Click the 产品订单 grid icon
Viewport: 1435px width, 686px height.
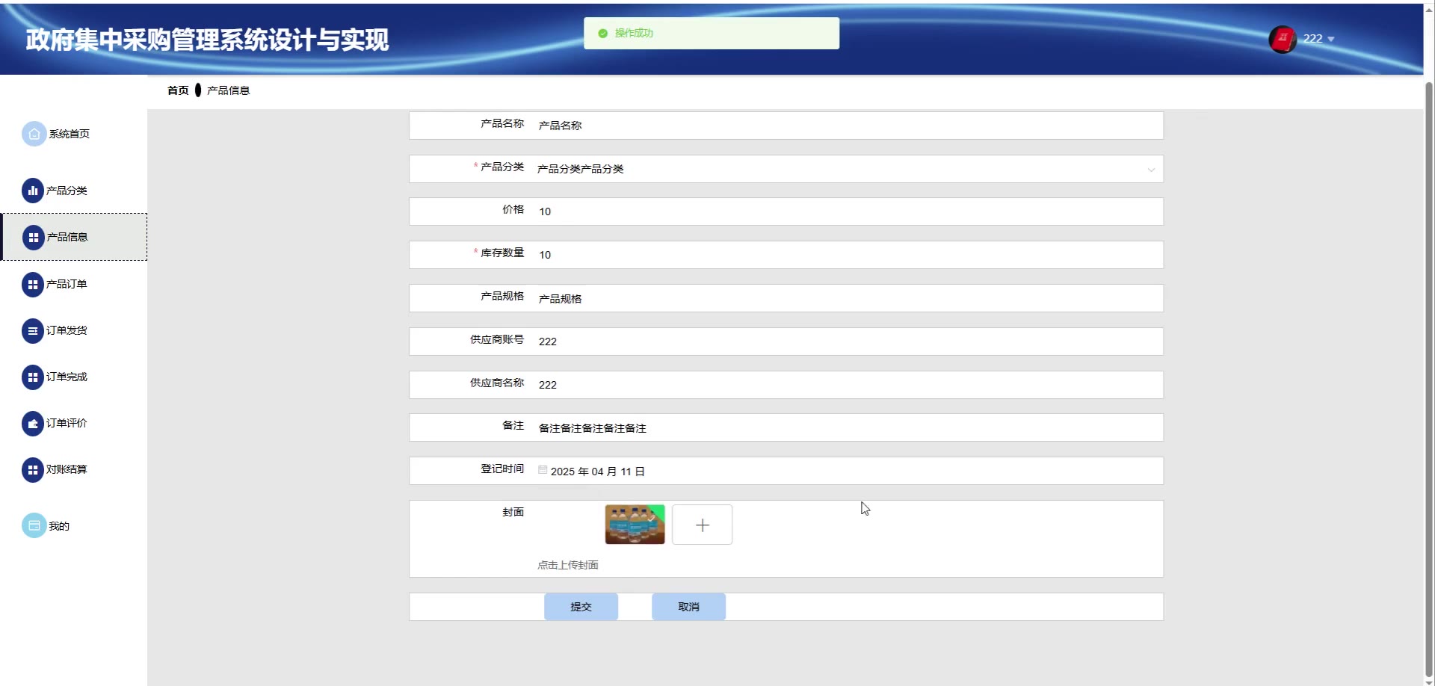(x=33, y=285)
